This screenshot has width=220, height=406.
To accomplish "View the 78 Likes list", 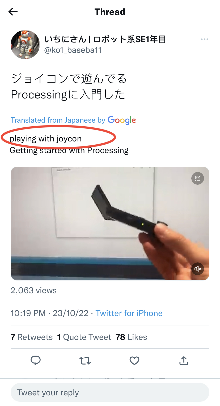I will point(131,337).
